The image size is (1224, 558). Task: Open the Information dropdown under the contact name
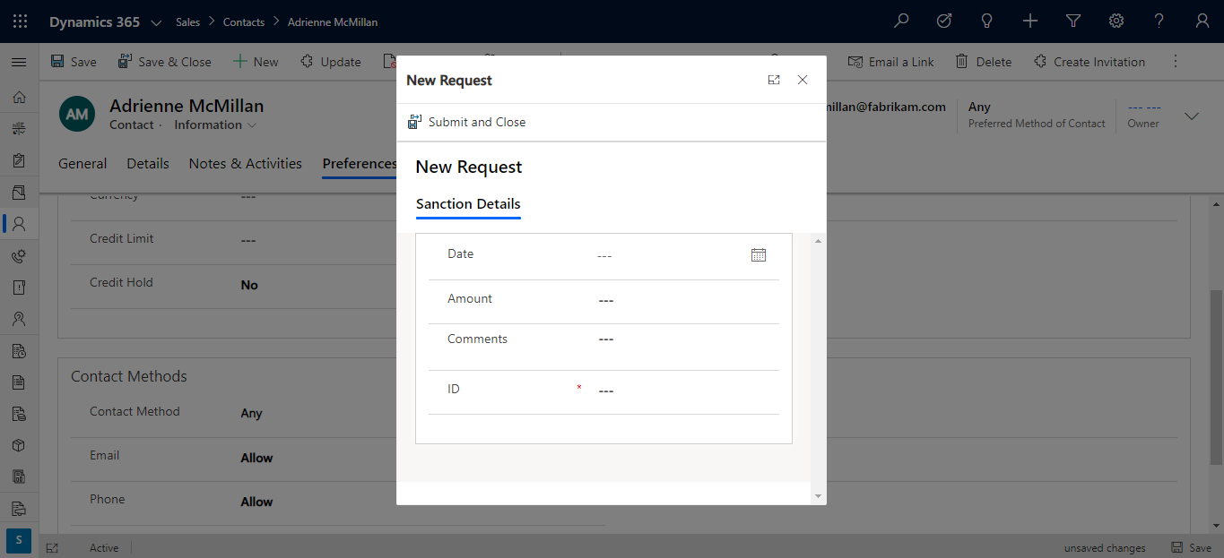(x=214, y=124)
